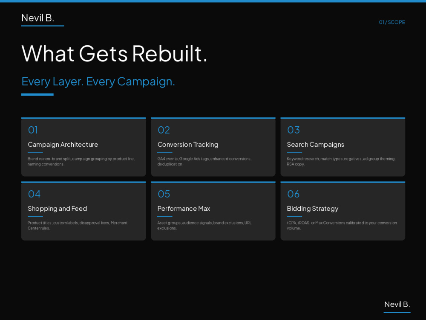426x320 pixels.
Task: Click the Nevil B. footer signature
Action: tap(397, 304)
